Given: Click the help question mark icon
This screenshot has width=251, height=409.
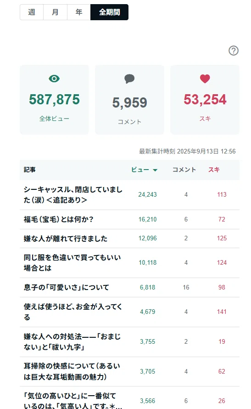Looking at the screenshot, I should [233, 51].
